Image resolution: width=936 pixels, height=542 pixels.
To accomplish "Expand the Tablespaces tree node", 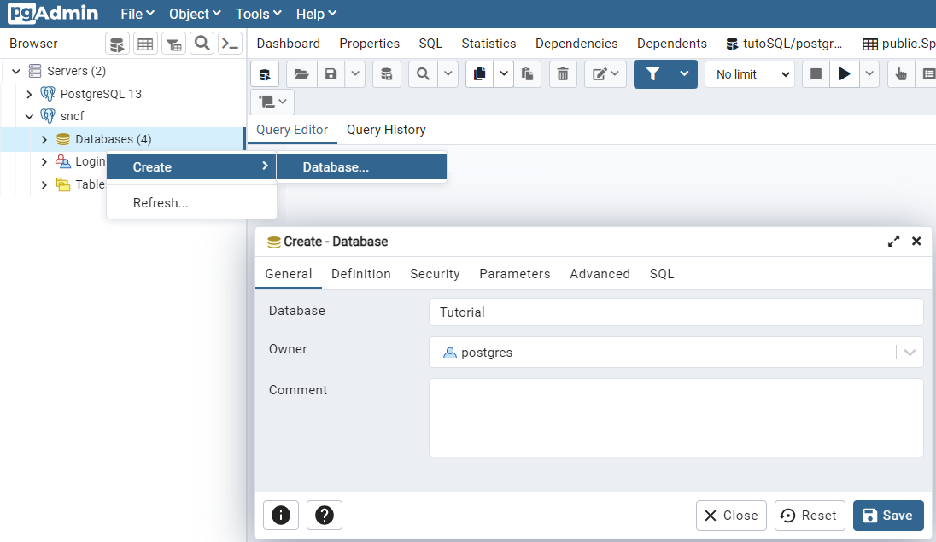I will (x=44, y=185).
